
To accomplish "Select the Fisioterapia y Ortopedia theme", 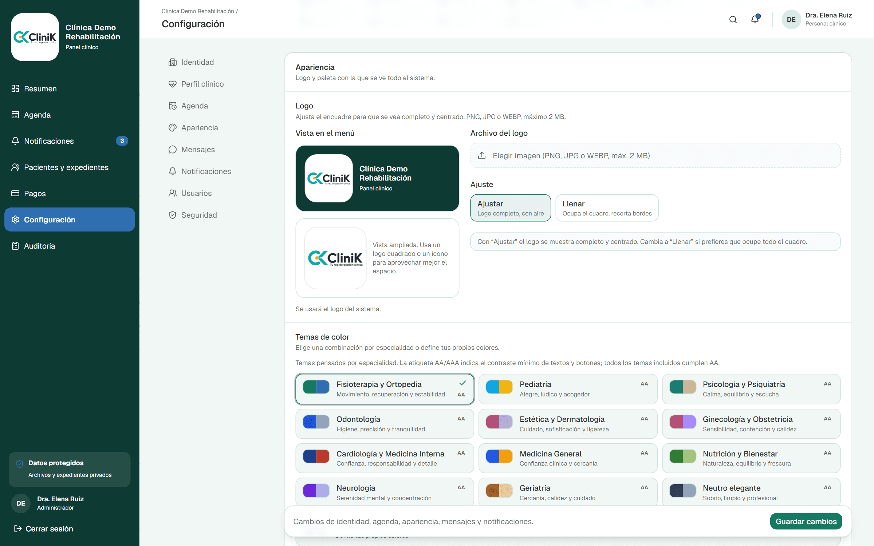I will [x=385, y=389].
